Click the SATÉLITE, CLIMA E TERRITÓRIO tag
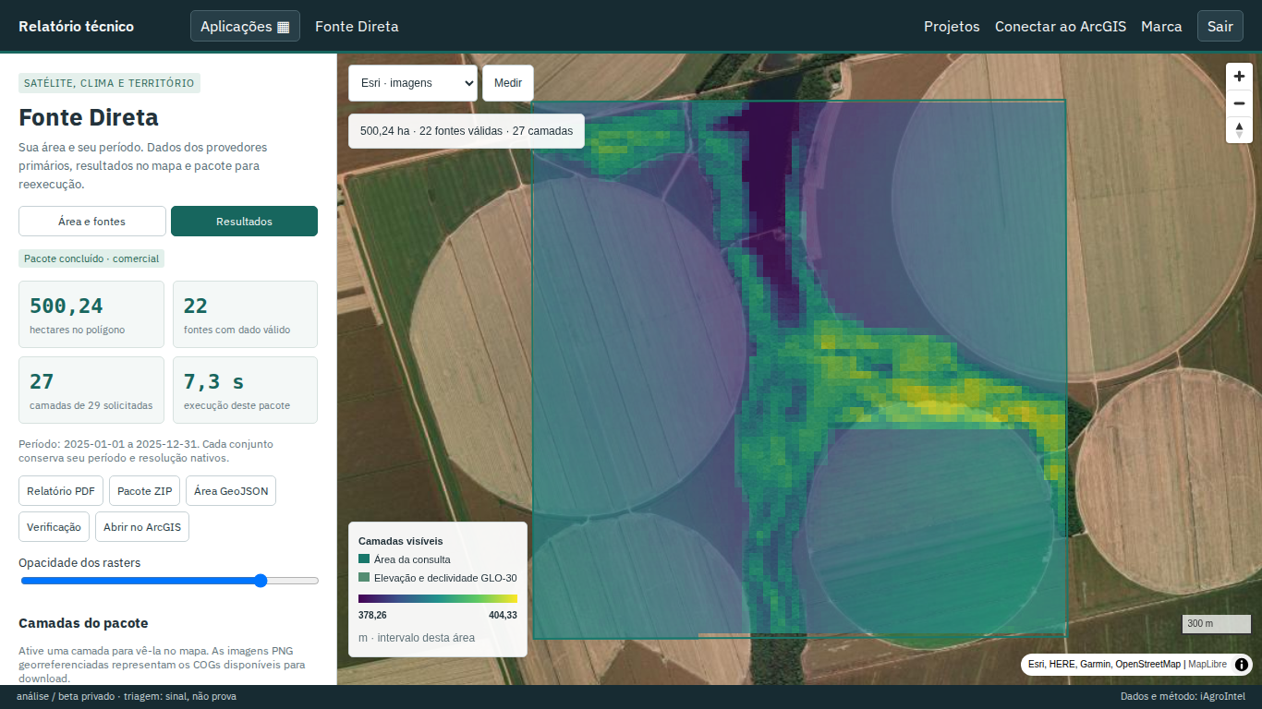This screenshot has height=709, width=1262. (x=109, y=83)
